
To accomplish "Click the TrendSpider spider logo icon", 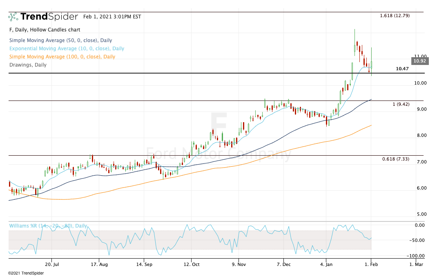I will point(13,17).
